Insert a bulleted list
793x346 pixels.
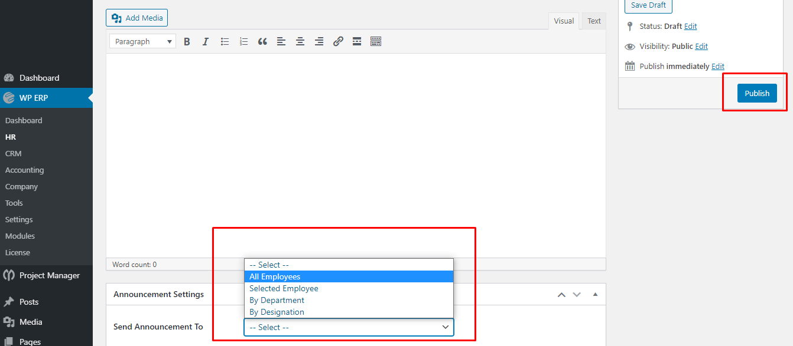pos(225,41)
